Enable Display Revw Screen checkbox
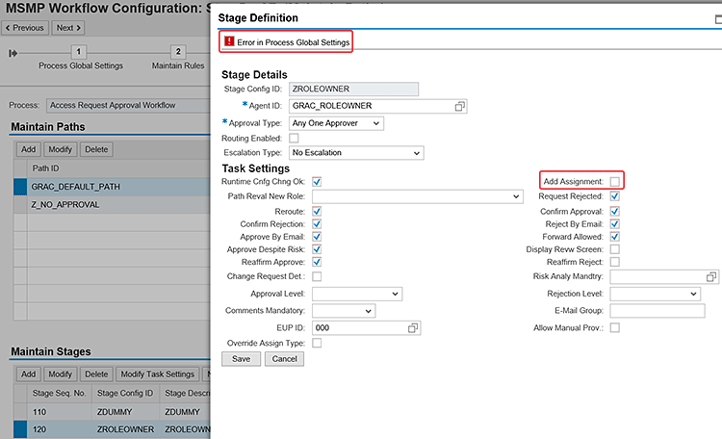 click(615, 248)
